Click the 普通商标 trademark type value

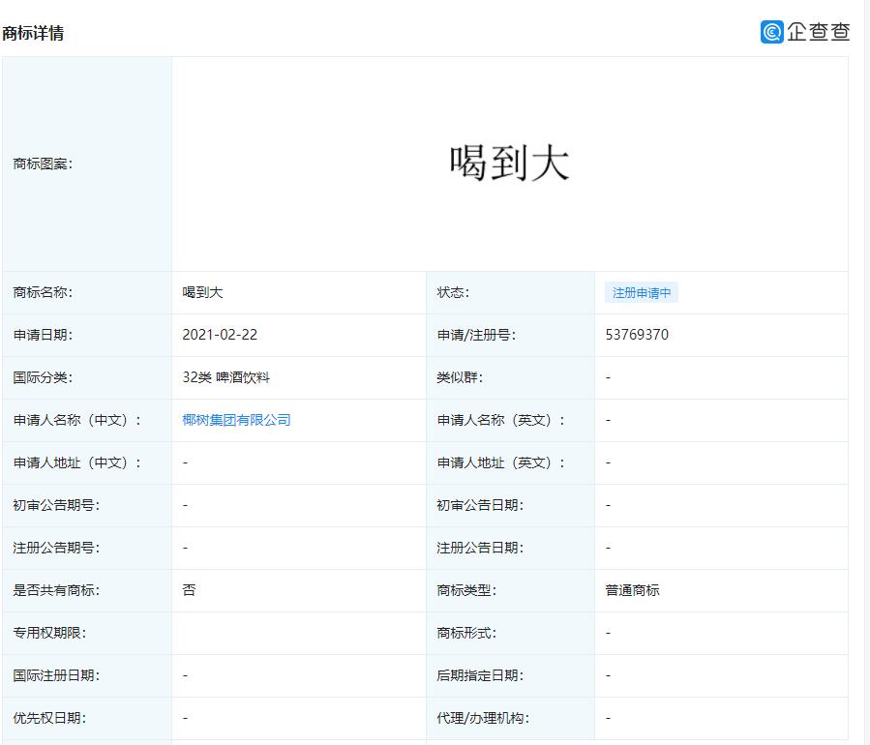click(631, 590)
